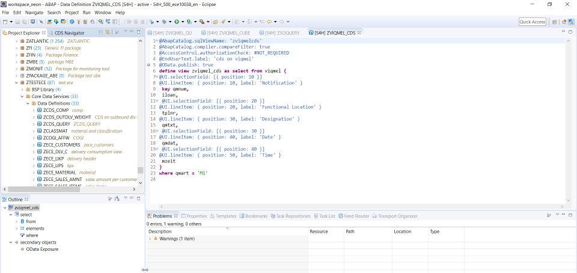
Task: Open the Help menu
Action: 120,13
